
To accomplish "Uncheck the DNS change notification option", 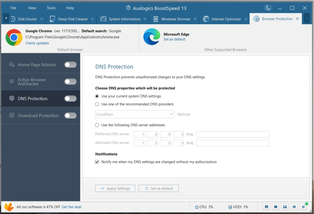I will (97, 162).
